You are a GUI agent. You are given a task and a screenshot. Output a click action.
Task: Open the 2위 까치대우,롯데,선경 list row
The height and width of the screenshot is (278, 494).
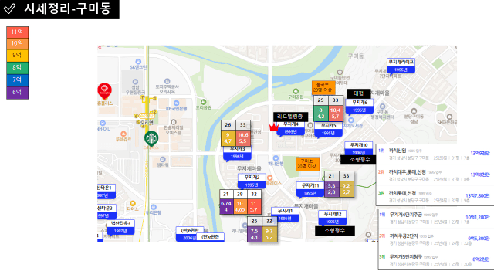[435, 175]
